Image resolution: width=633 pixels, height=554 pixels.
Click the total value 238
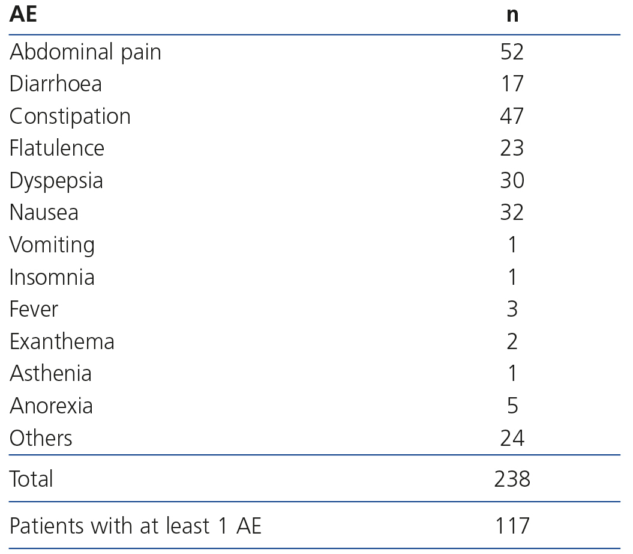click(x=512, y=479)
